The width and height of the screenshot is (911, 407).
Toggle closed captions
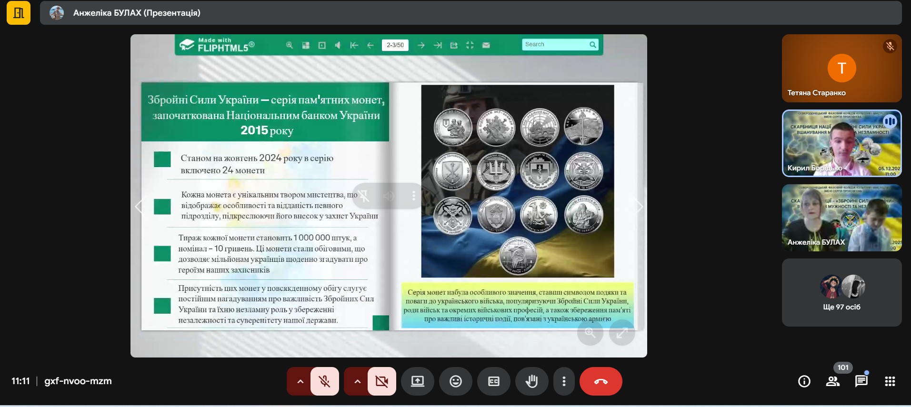click(494, 381)
